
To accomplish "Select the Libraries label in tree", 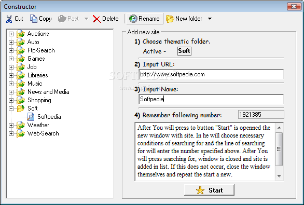I will tap(38, 75).
